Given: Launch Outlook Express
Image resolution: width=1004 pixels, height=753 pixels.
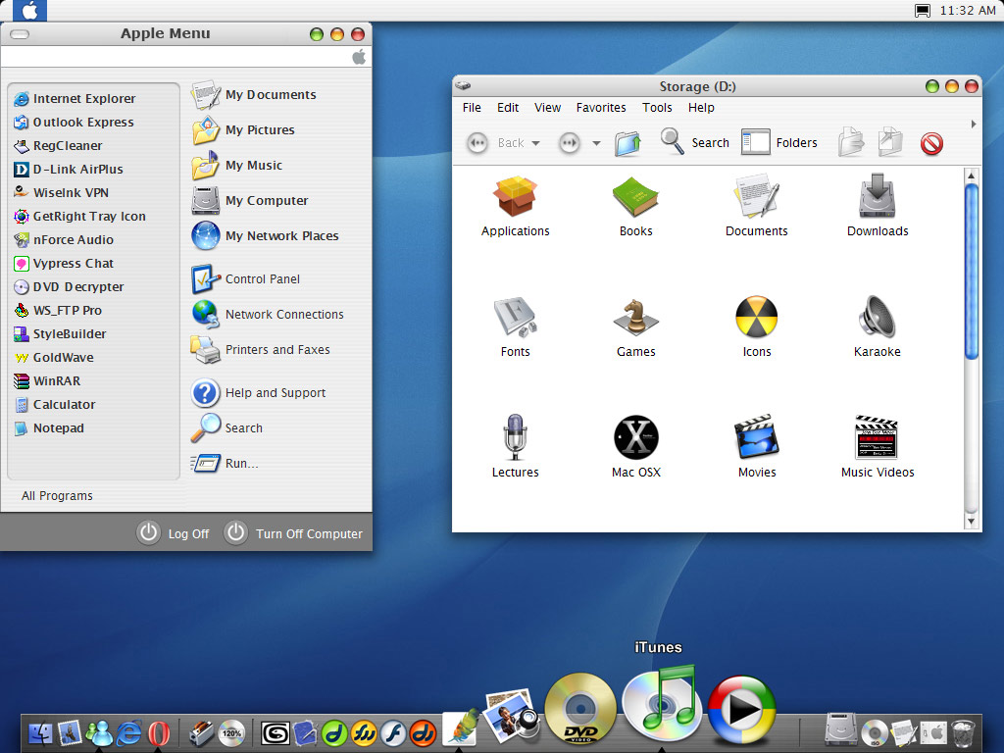Looking at the screenshot, I should tap(74, 122).
